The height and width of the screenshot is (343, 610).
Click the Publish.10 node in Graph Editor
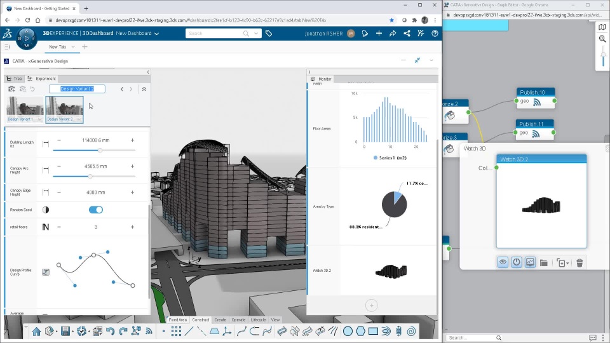tap(535, 98)
